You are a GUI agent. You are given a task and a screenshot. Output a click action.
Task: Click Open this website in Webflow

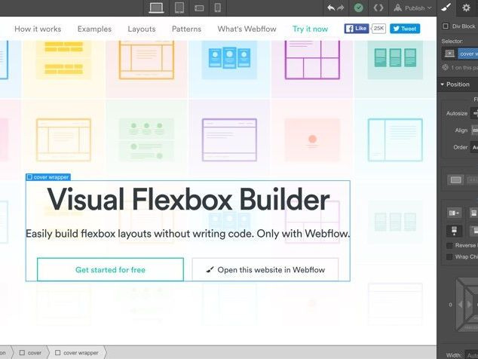(265, 270)
